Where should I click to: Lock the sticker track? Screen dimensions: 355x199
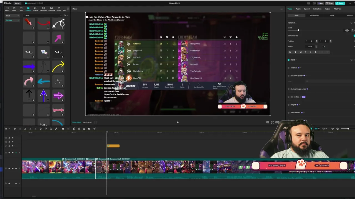pyautogui.click(x=9, y=146)
